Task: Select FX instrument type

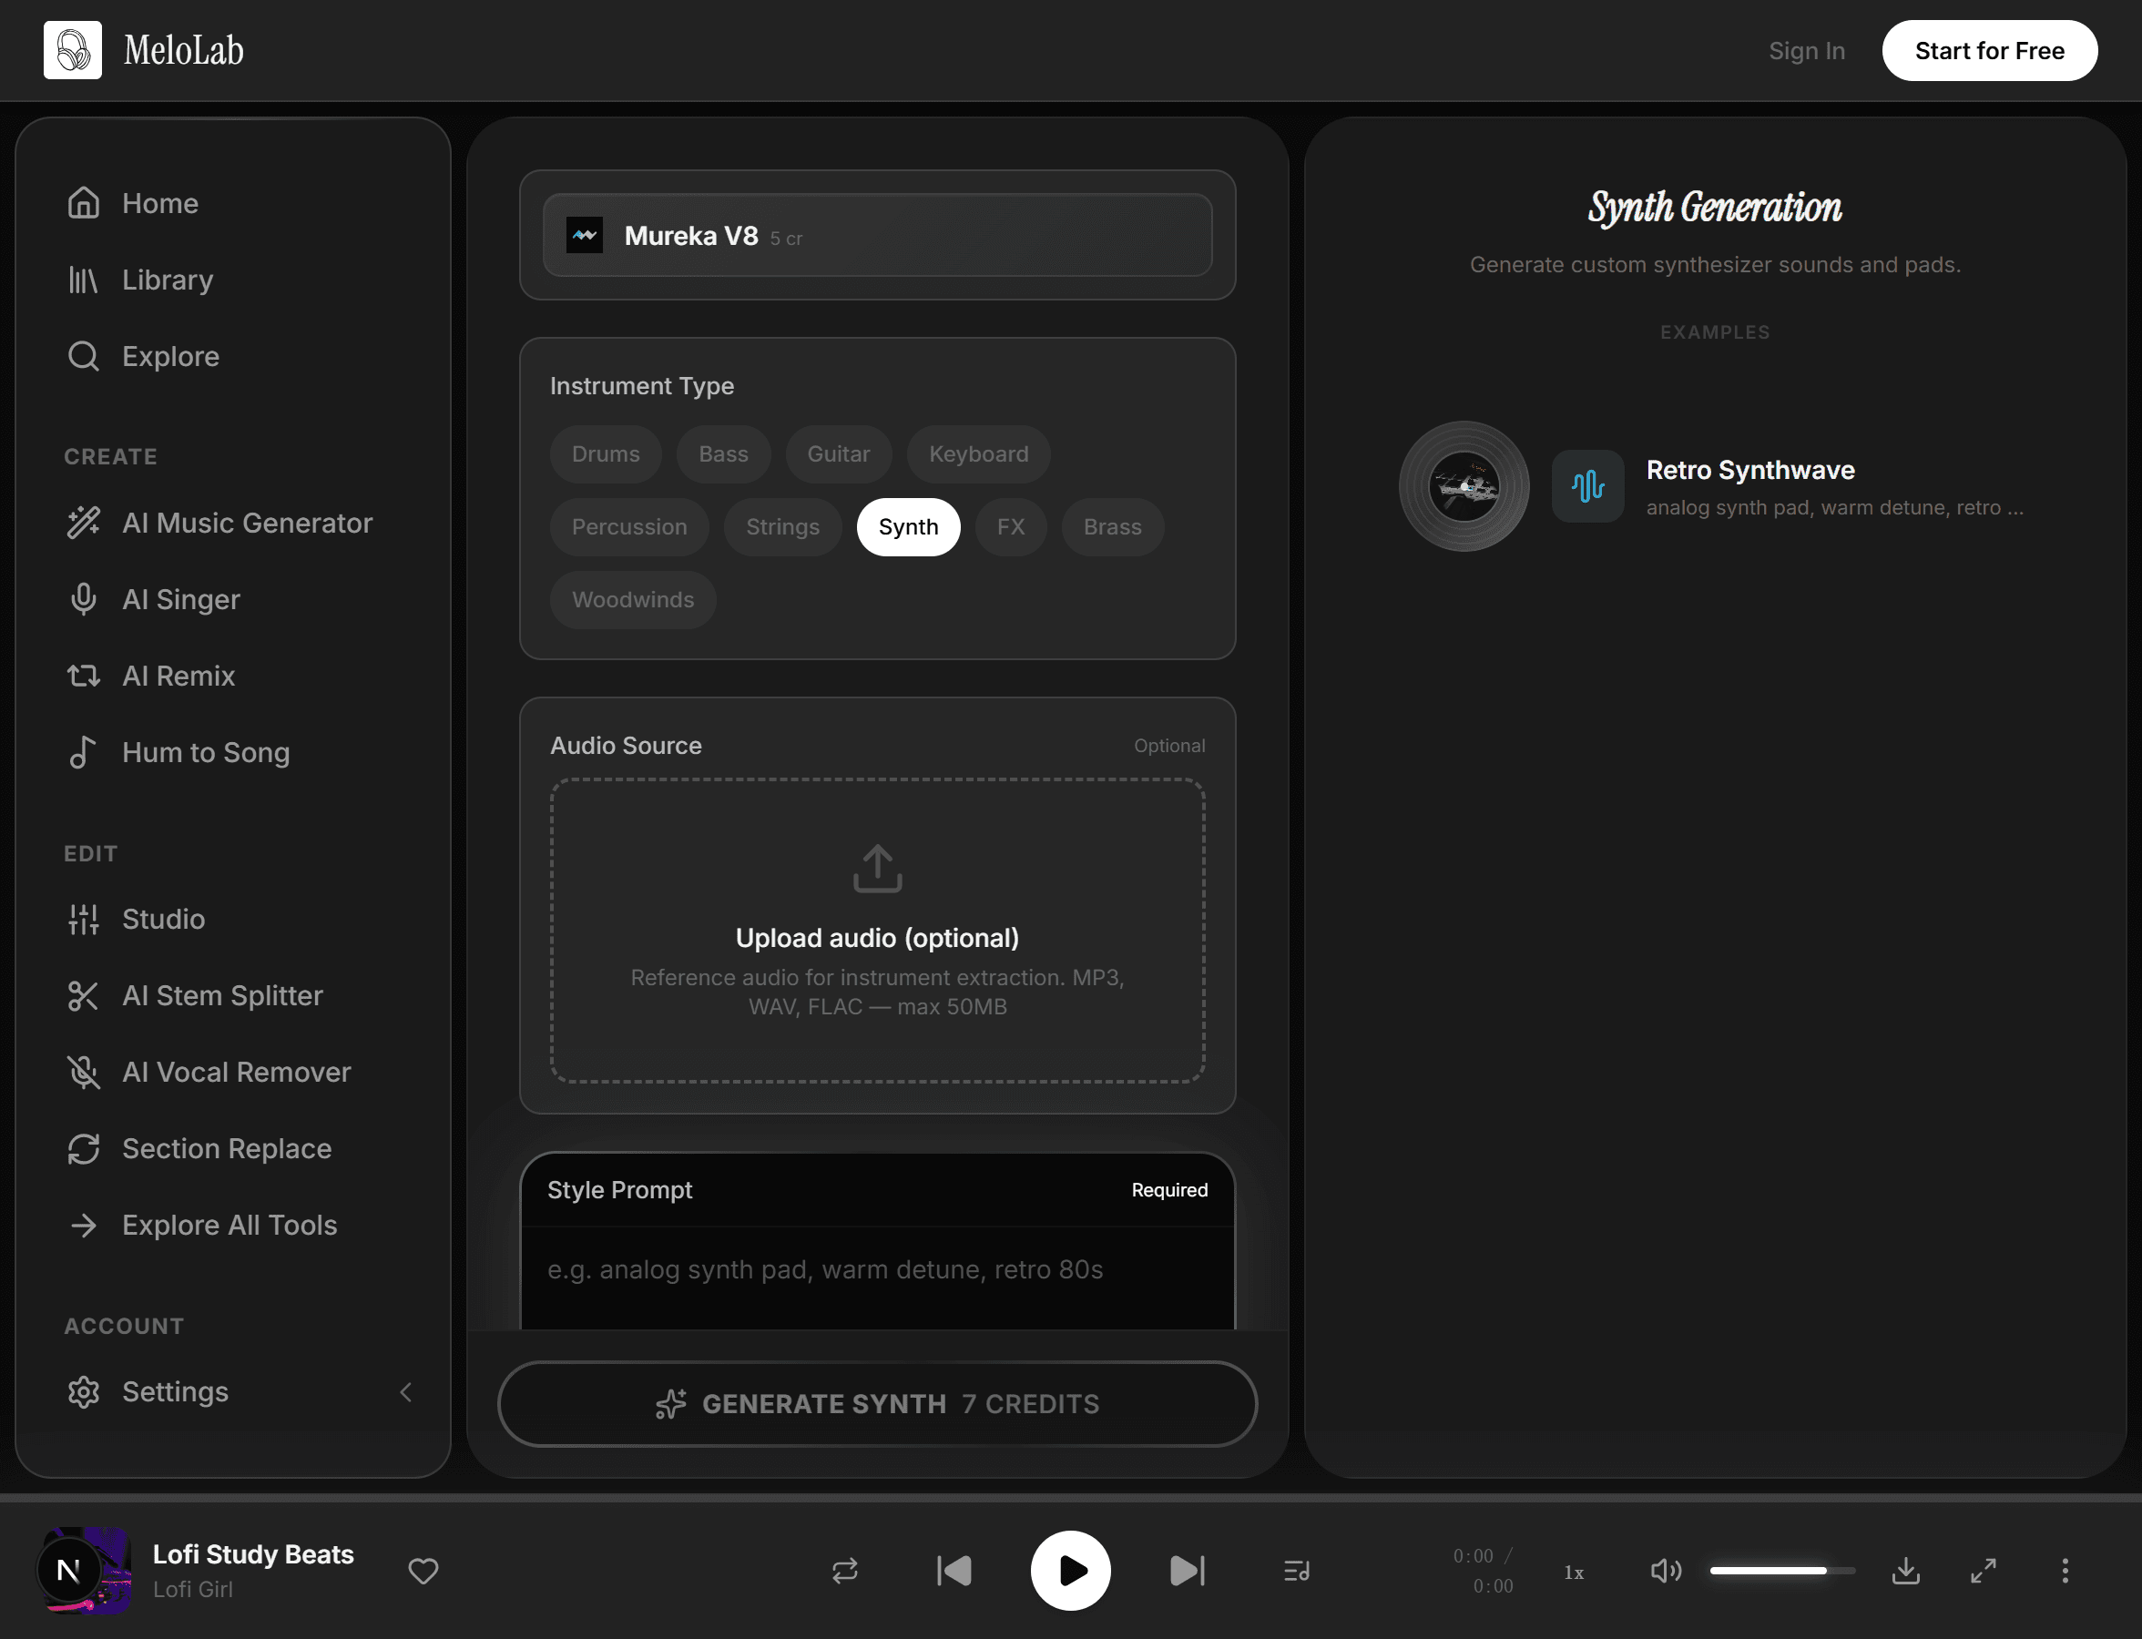Action: (1011, 527)
